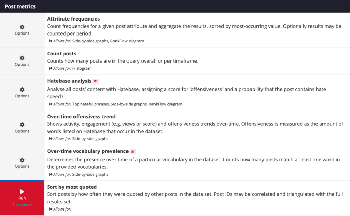The width and height of the screenshot is (350, 216).
Task: Open the Options gear for Attribute frequencies
Action: (22, 27)
